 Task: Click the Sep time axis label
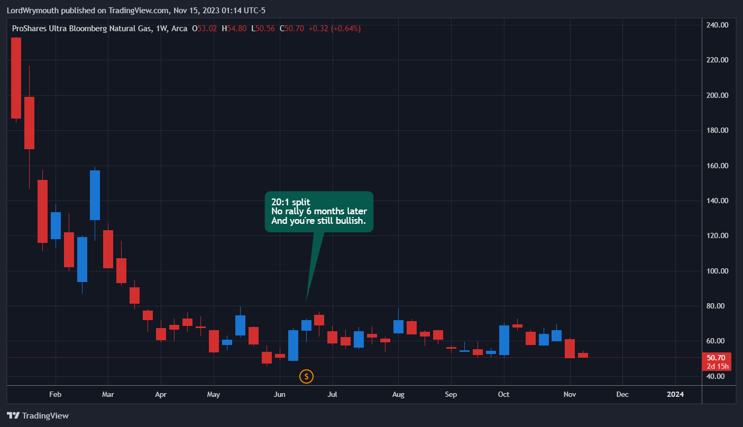(x=451, y=394)
